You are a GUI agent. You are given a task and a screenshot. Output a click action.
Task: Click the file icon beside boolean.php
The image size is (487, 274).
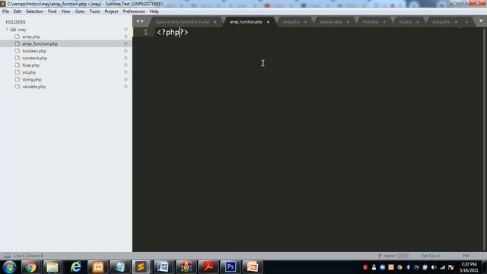coord(18,51)
